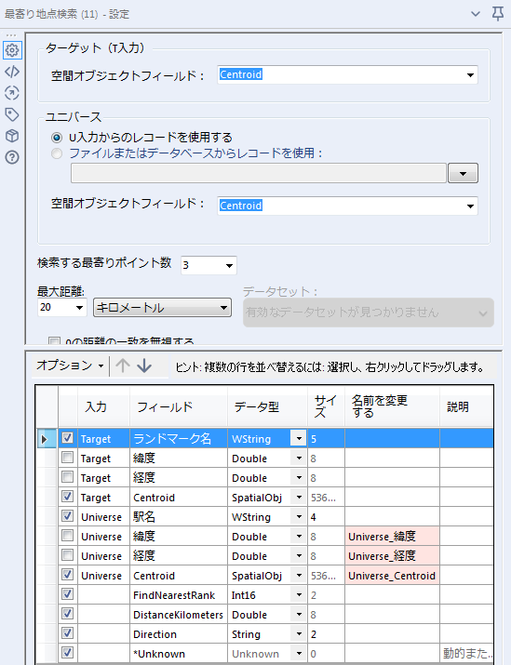Uncheck the Universe Centroid row checkbox
Viewport: 511px width, 665px height.
[68, 574]
